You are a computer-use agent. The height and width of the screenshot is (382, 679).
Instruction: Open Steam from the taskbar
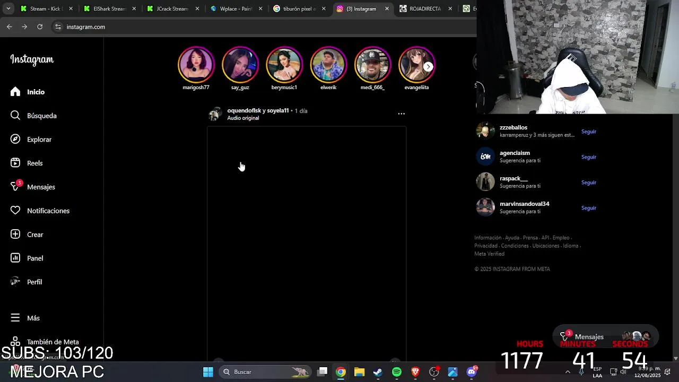click(x=378, y=372)
